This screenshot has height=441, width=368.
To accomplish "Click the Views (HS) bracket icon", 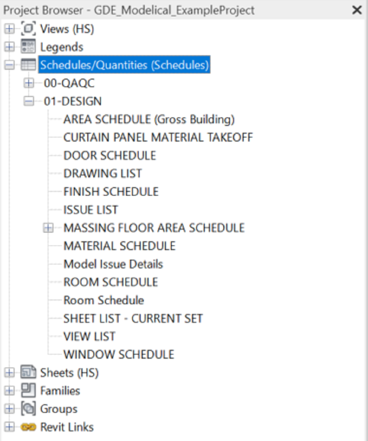I will point(28,29).
